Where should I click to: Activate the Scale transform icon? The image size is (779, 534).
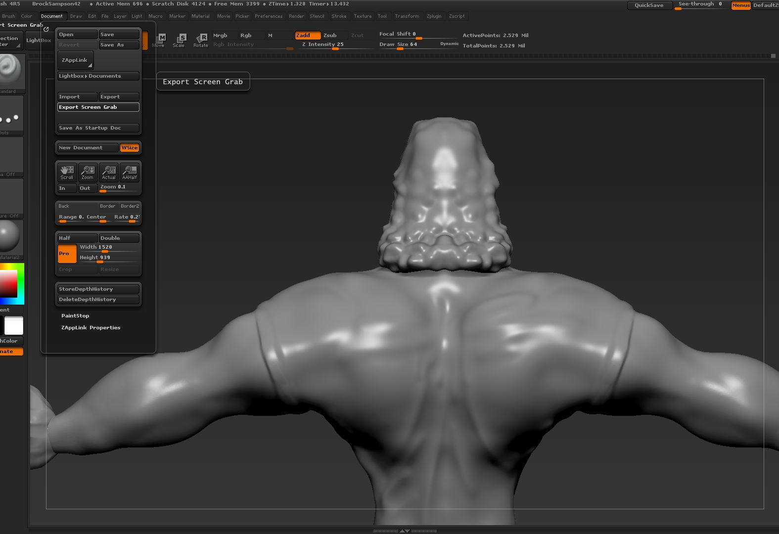tap(179, 41)
